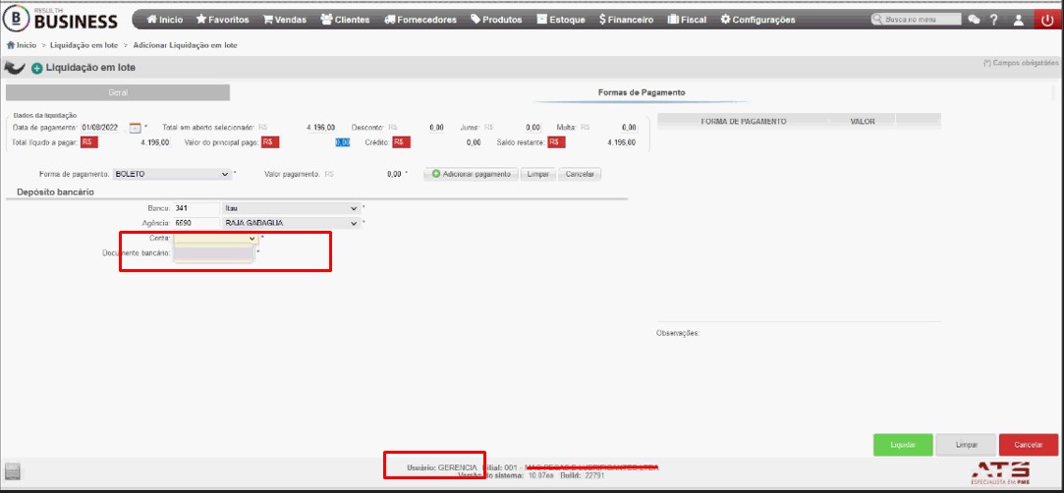Click the calendar icon beside payment date
This screenshot has width=1064, height=493.
pos(135,128)
